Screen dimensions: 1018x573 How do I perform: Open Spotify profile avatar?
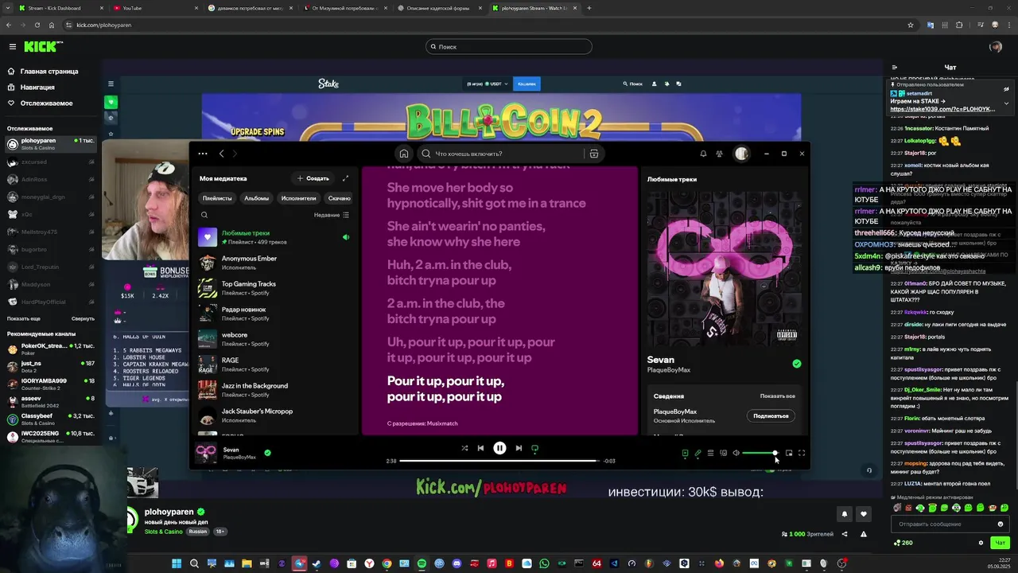pos(741,154)
